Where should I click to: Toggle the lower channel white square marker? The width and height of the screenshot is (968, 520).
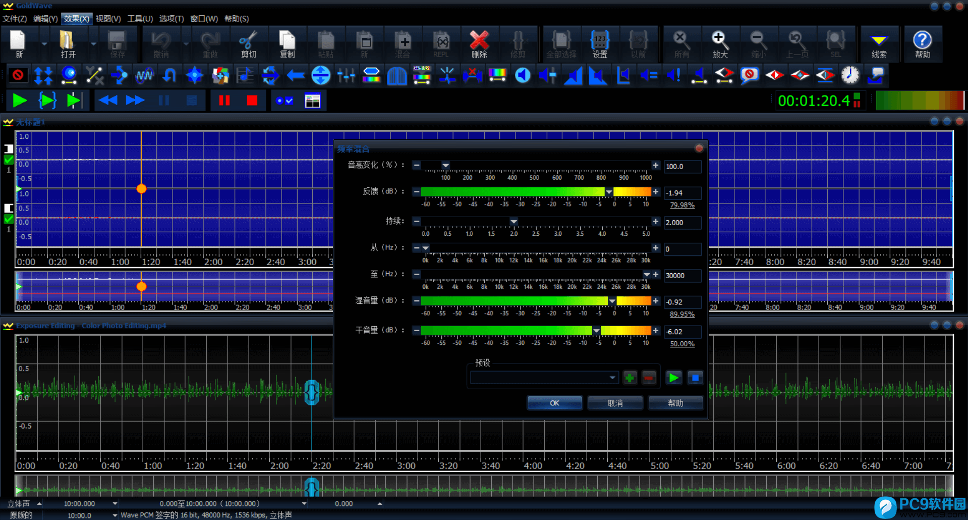[x=9, y=208]
